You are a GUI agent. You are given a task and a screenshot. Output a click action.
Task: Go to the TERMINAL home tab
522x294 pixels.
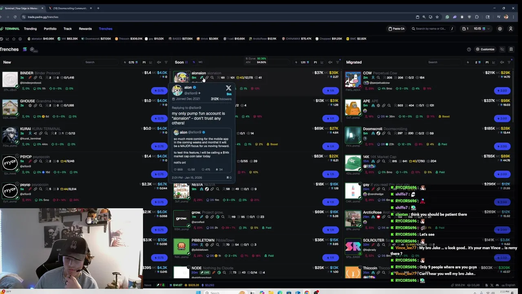(10, 29)
